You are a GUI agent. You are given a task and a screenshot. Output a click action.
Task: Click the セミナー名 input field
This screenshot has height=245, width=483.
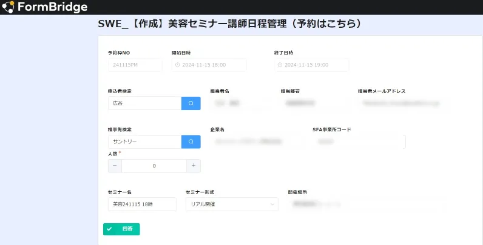(x=142, y=204)
